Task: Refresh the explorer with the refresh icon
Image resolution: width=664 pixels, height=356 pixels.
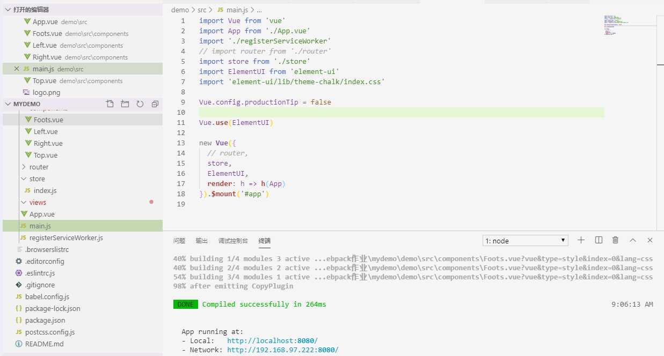Action: coord(140,104)
